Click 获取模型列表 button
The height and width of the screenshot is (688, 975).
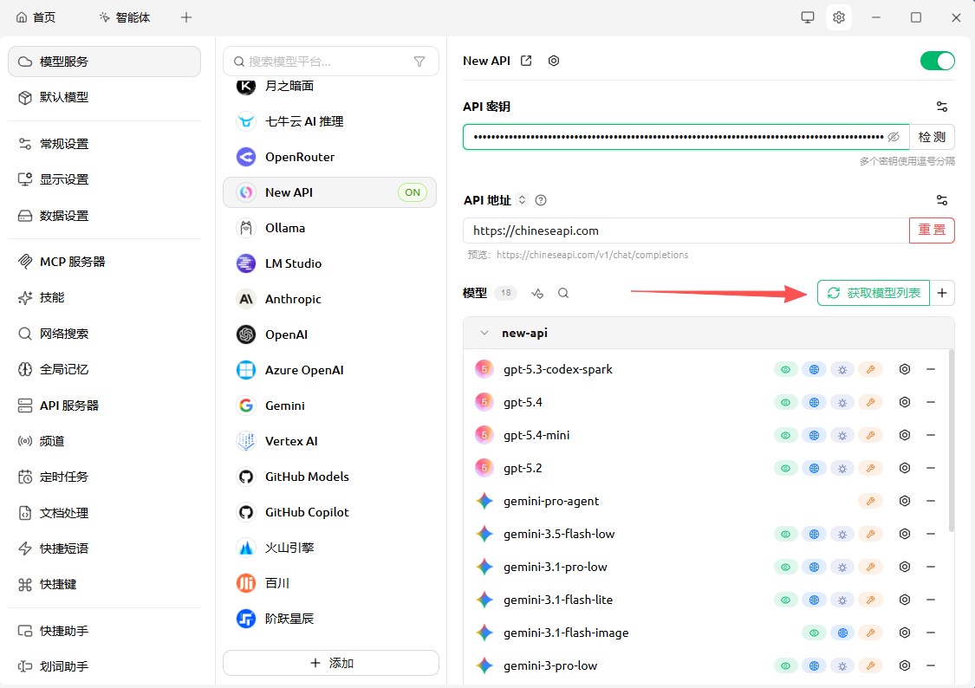tap(874, 293)
